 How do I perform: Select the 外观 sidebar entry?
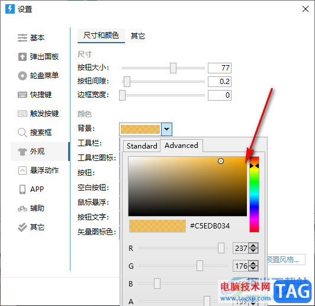[x=40, y=152]
